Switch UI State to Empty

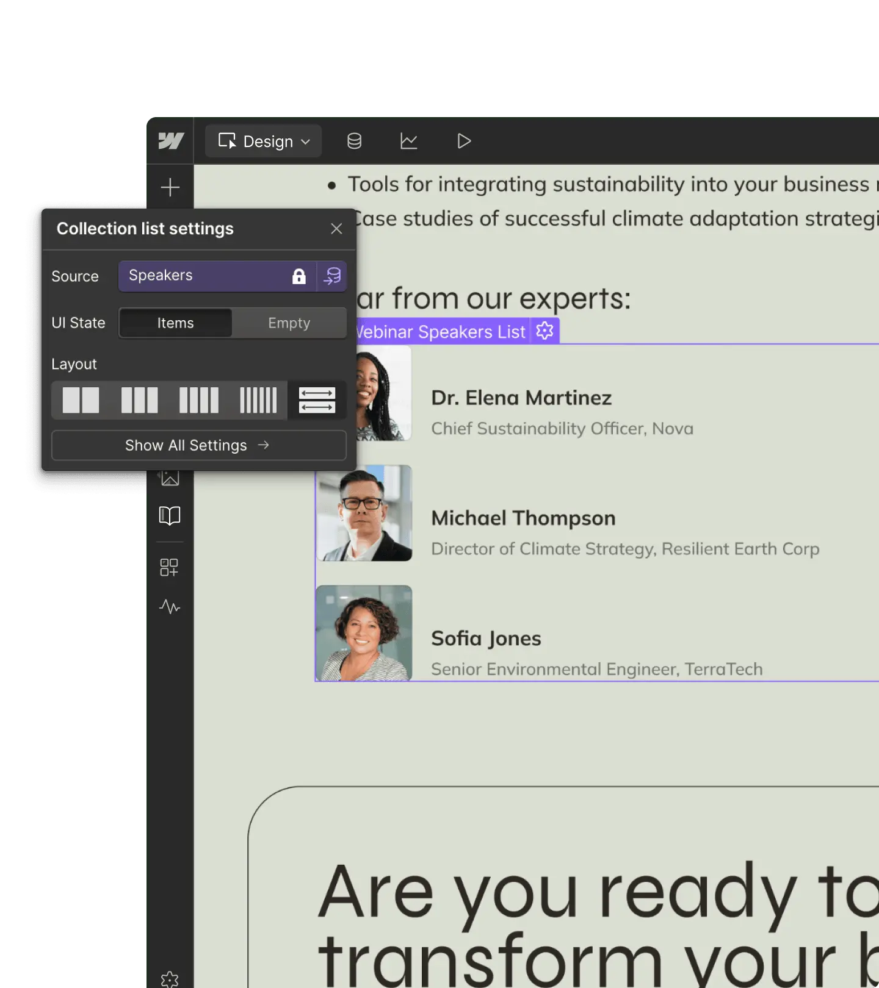point(289,323)
